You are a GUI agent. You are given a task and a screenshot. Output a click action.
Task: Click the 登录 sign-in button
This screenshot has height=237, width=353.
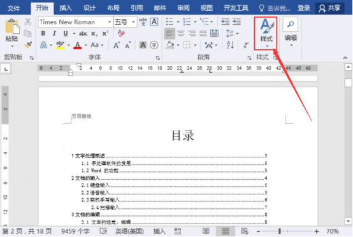[304, 8]
